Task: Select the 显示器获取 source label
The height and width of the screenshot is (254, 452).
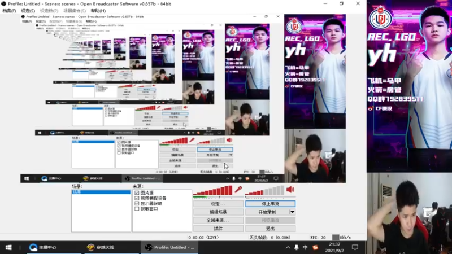Action: coord(151,203)
